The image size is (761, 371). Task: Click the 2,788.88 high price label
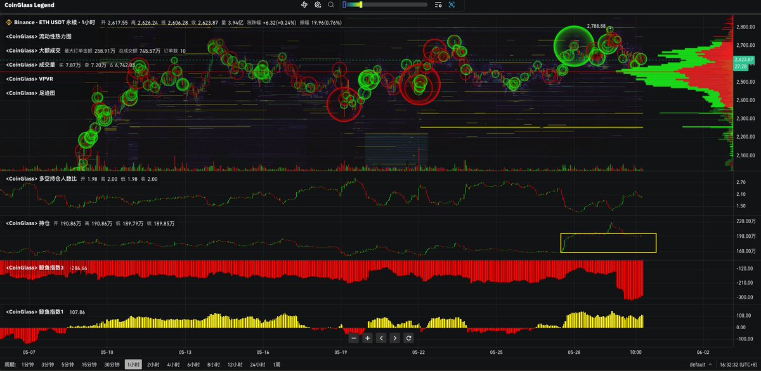point(596,26)
